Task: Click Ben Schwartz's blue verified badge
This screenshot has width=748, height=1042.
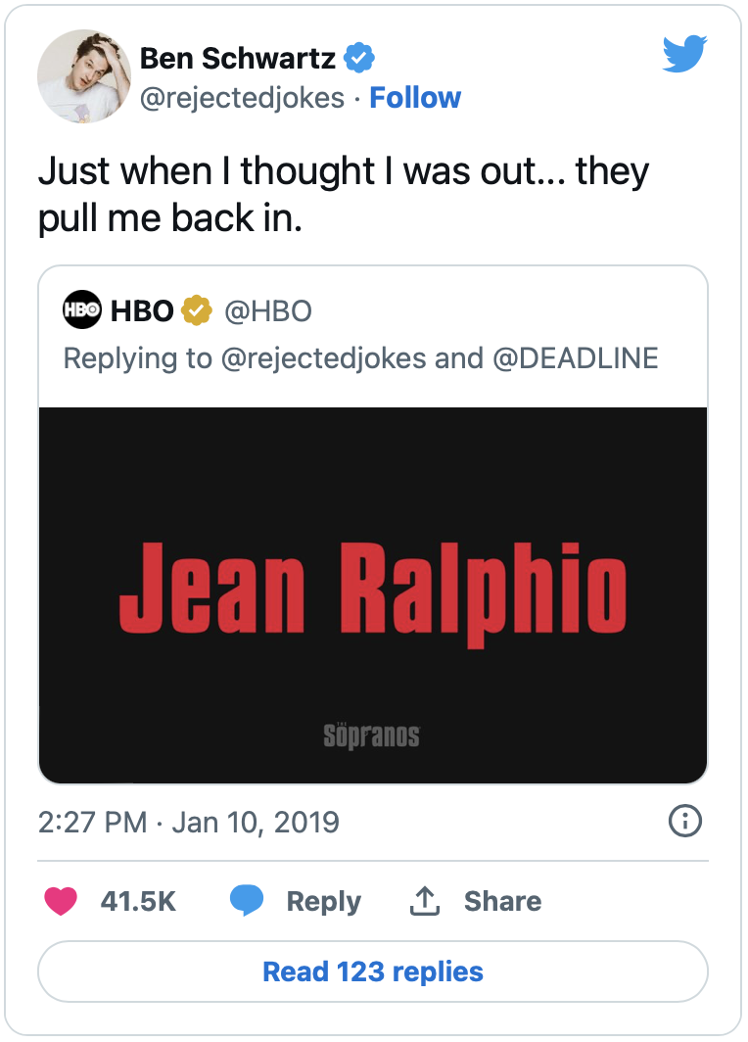Action: 358,58
